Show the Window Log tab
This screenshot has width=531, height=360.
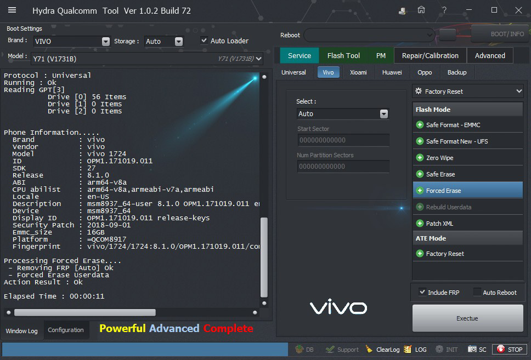pyautogui.click(x=22, y=331)
